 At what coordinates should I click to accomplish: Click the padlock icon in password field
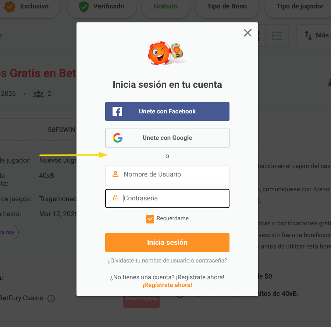tap(115, 198)
